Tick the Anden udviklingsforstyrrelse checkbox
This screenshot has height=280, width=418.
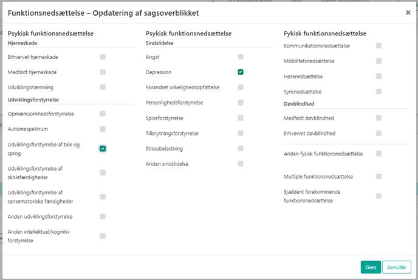[103, 216]
